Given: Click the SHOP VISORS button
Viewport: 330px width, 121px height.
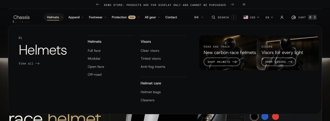Looking at the screenshot, I should click(279, 62).
